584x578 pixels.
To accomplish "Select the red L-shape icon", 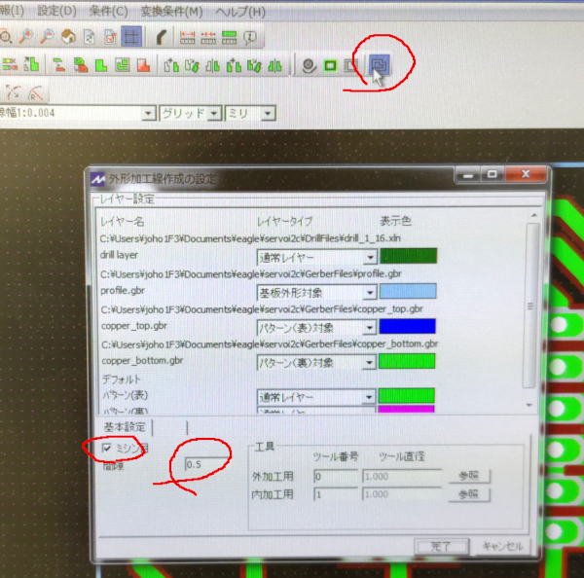I will tap(143, 65).
